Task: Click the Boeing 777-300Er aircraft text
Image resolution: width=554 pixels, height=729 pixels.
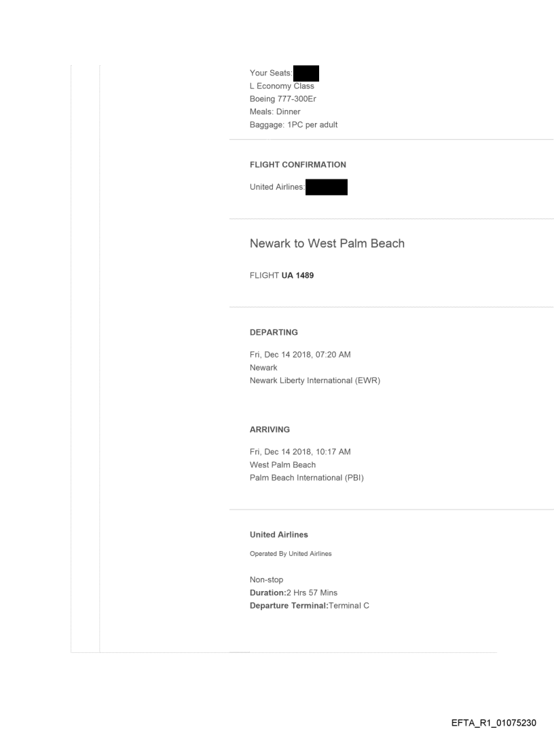Action: coord(283,99)
